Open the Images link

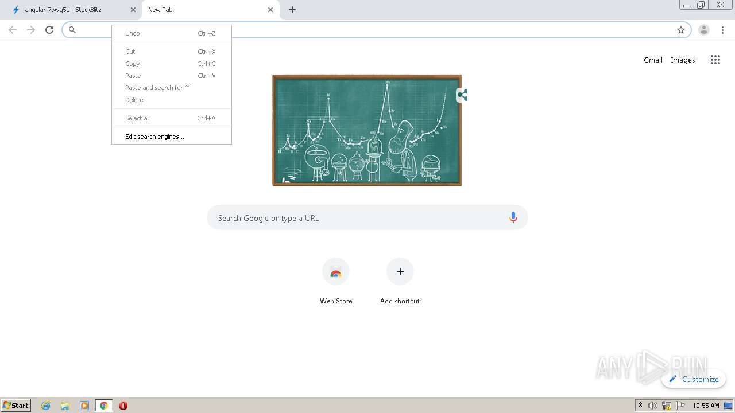click(683, 60)
